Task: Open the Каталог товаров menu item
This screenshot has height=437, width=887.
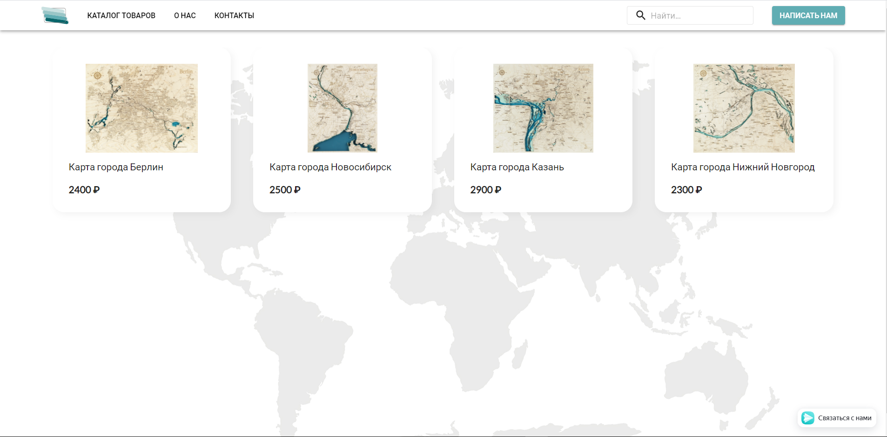Action: click(x=121, y=15)
